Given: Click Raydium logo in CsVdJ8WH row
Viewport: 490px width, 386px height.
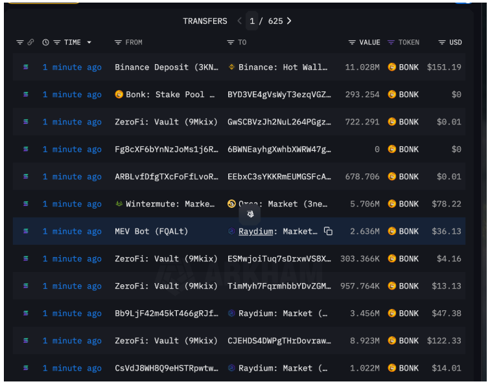Looking at the screenshot, I should (231, 369).
